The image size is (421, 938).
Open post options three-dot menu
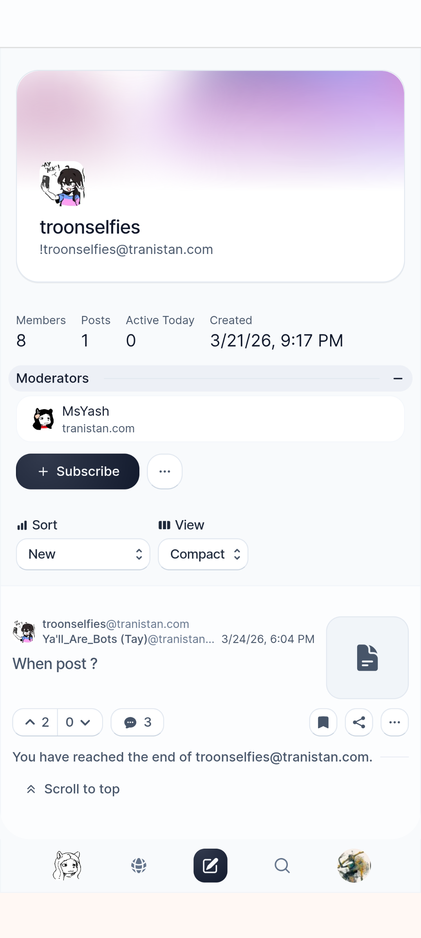[x=394, y=722]
